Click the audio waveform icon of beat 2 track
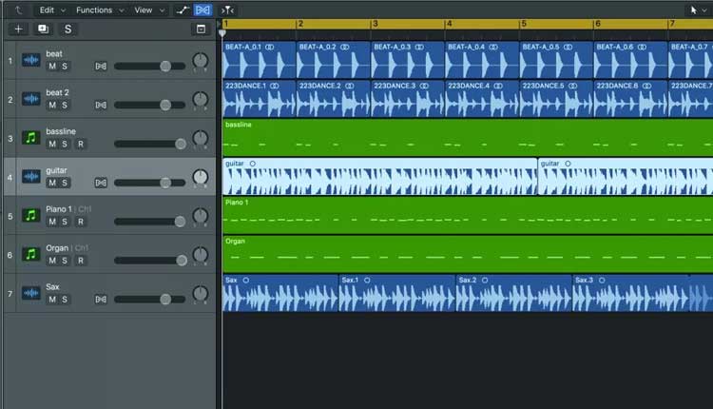 pos(31,99)
